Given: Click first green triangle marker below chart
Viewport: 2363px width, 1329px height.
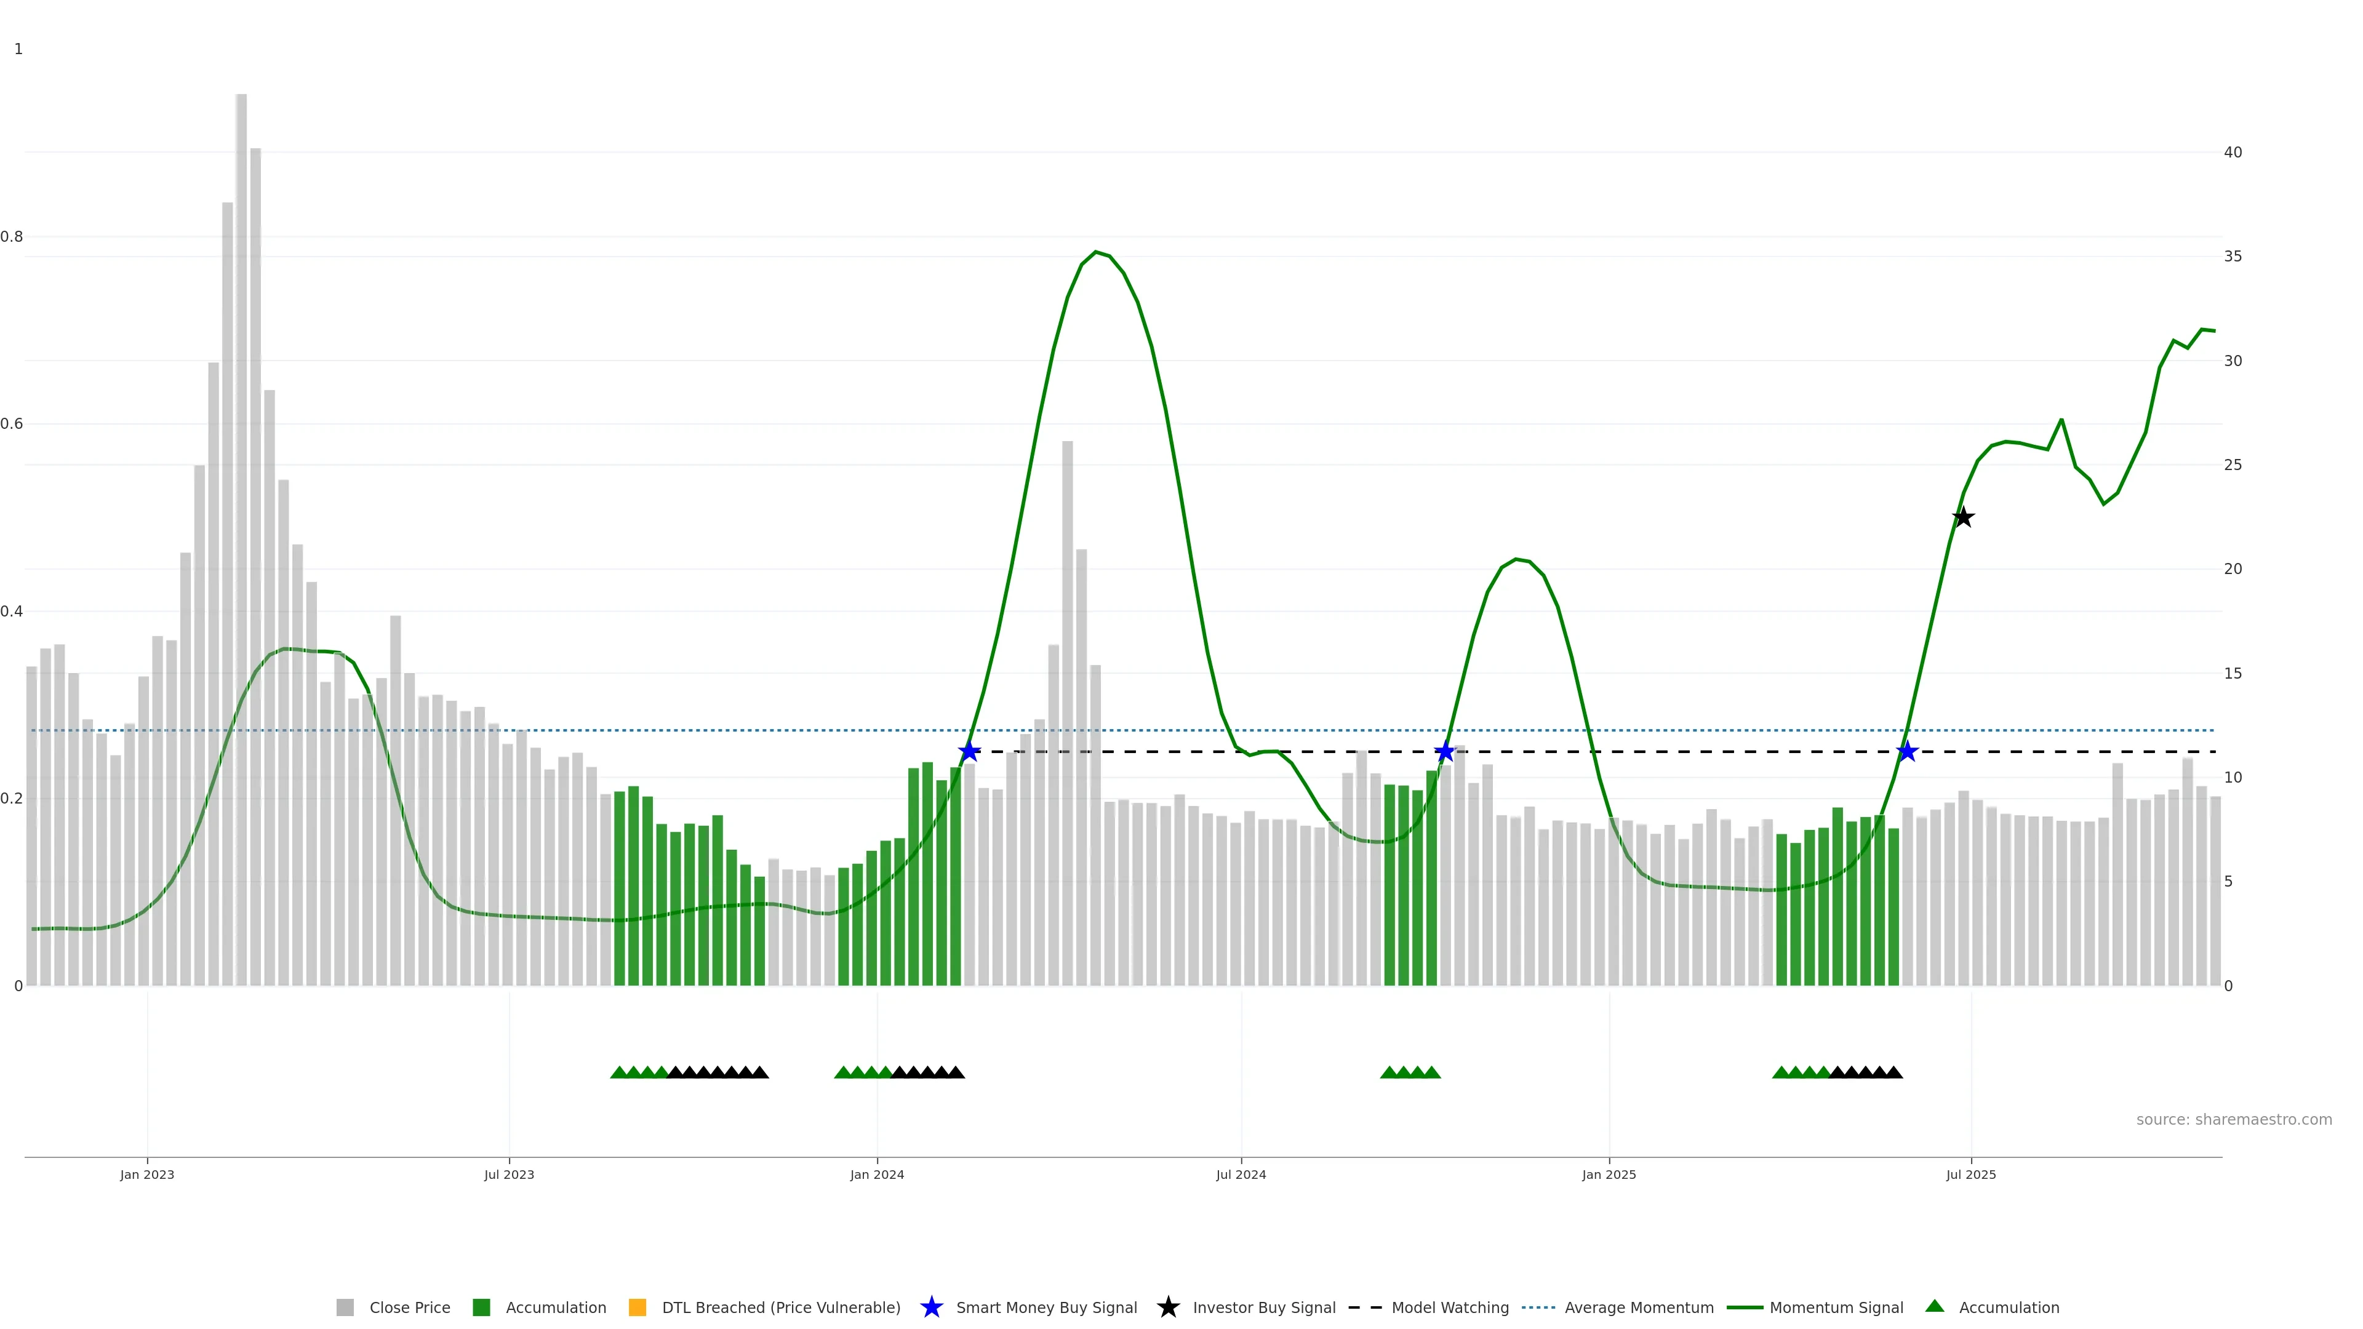Looking at the screenshot, I should coord(618,1072).
